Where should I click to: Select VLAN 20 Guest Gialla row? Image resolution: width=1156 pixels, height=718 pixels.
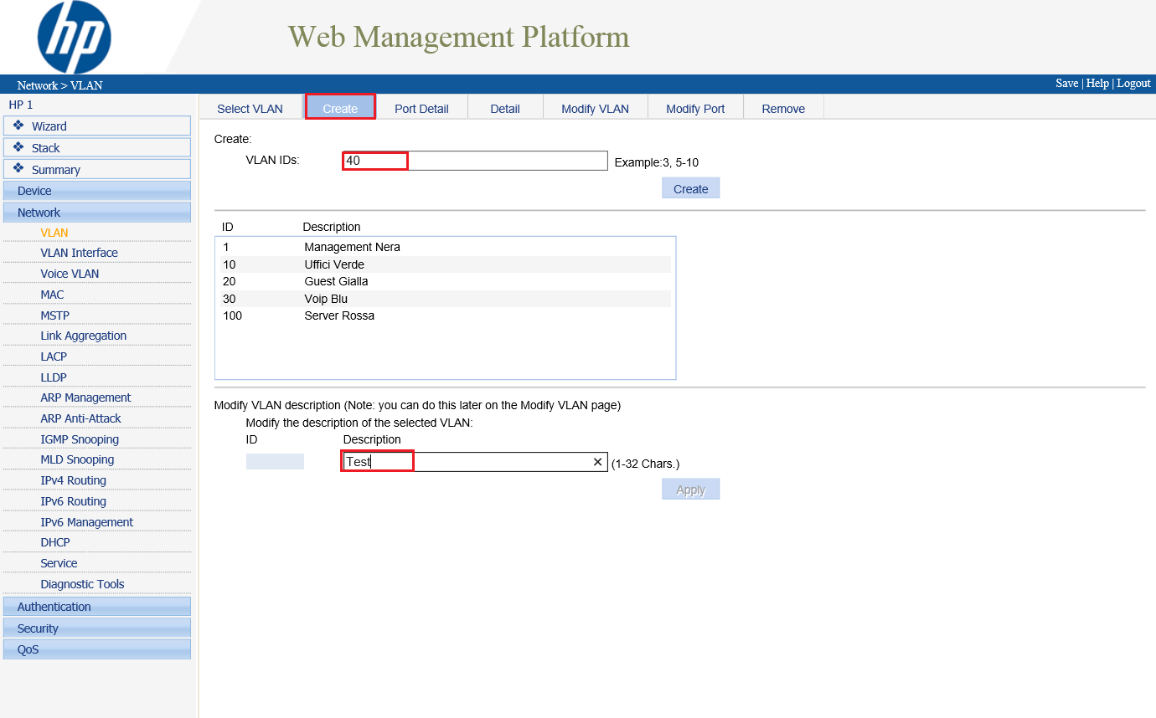444,281
